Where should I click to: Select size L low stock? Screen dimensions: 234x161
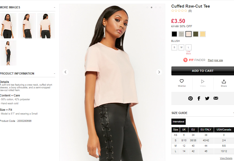(x=188, y=47)
